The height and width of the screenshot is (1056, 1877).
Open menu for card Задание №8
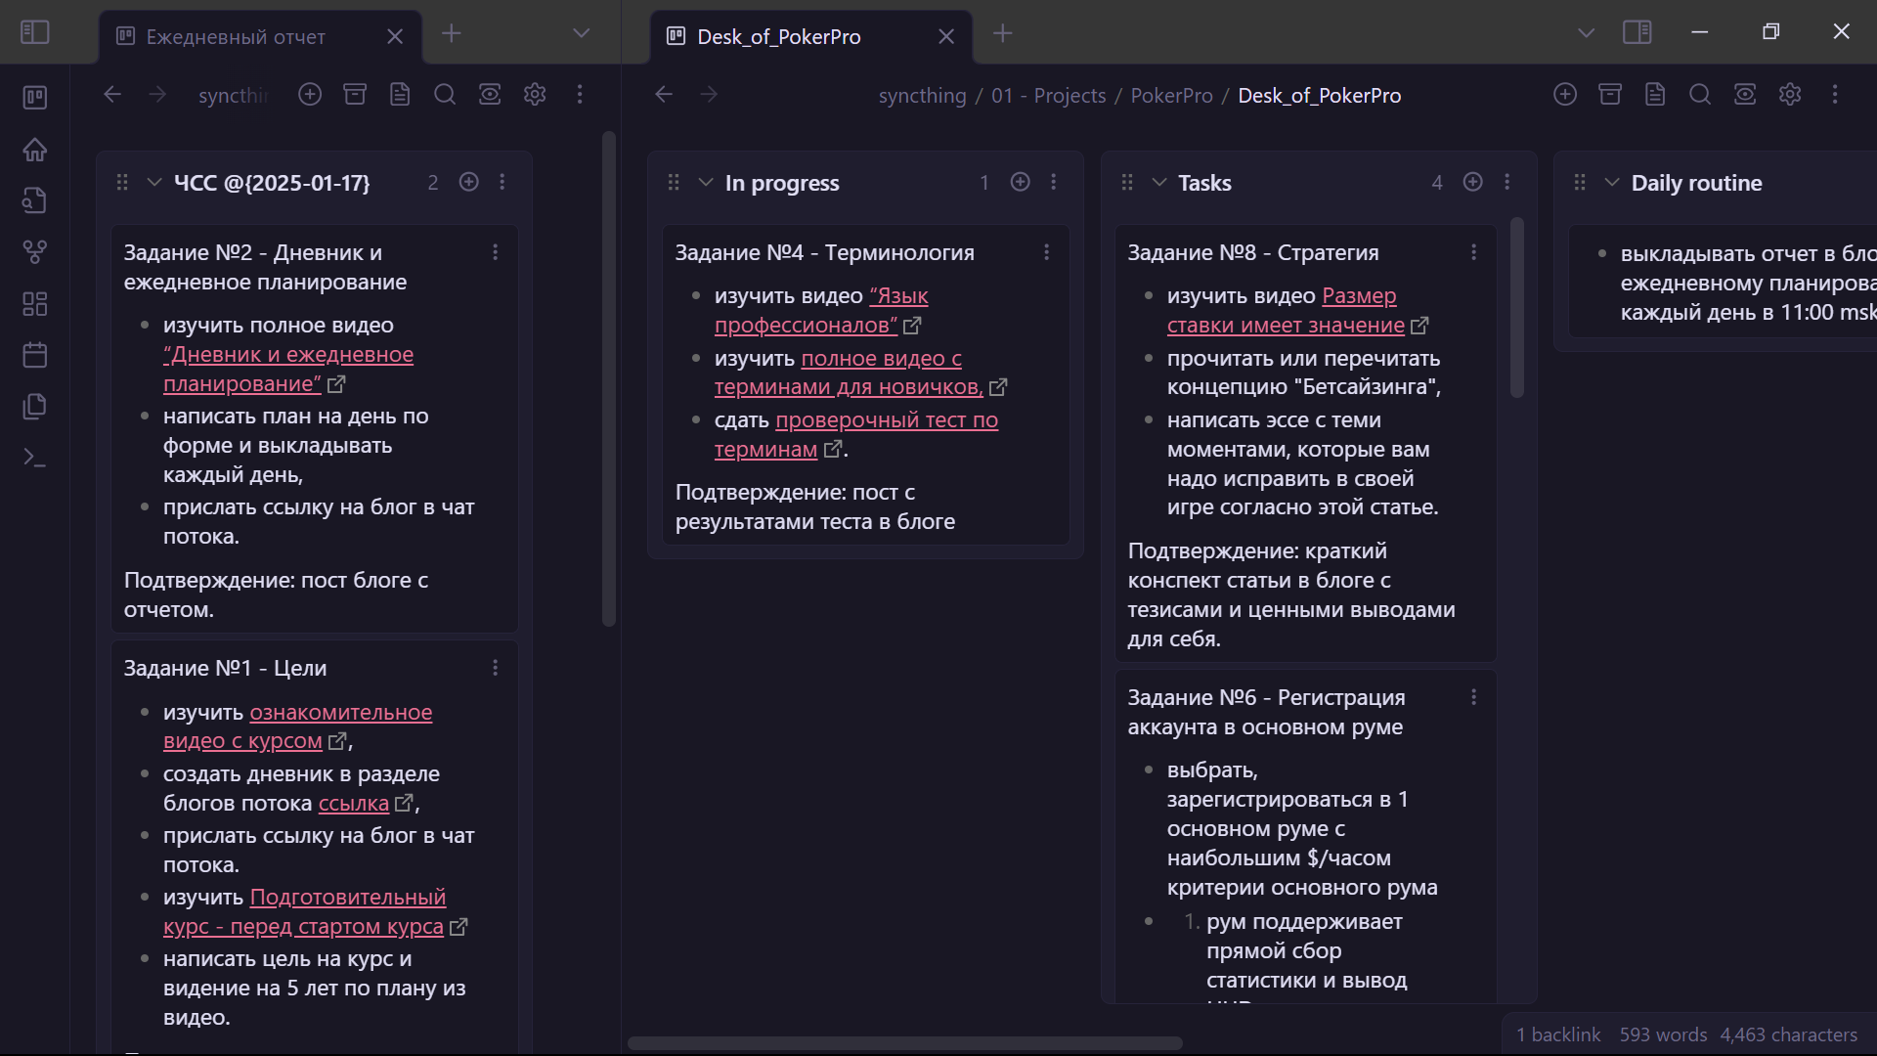(x=1473, y=252)
